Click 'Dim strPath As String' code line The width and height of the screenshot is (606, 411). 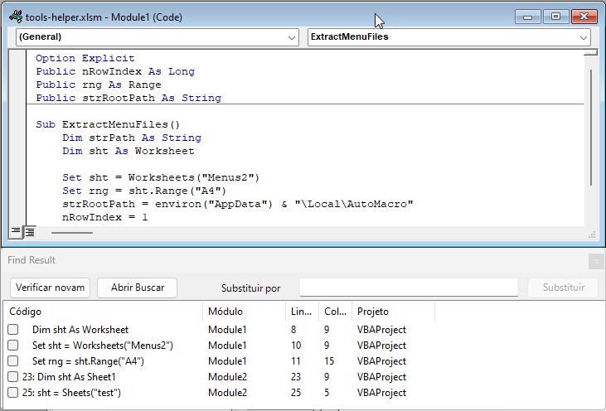point(132,138)
